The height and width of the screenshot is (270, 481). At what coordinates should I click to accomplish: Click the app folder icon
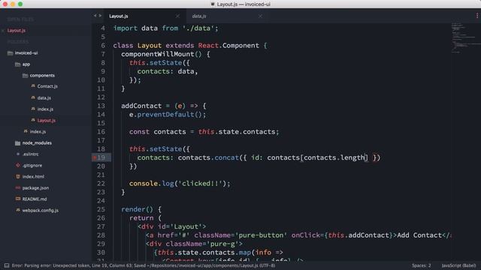18,64
